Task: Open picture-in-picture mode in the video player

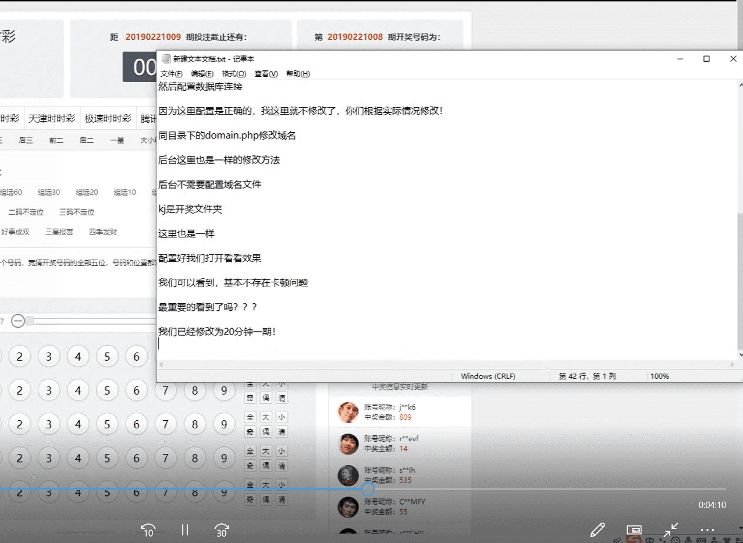Action: pyautogui.click(x=634, y=530)
